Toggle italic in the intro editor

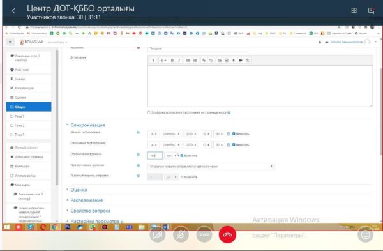[179, 61]
